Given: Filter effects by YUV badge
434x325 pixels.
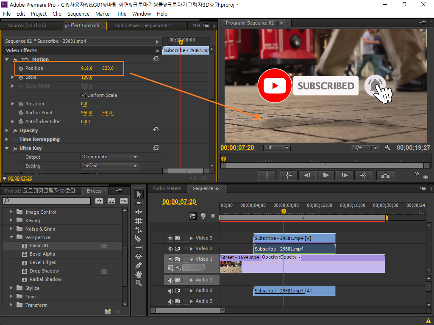Looking at the screenshot, I should point(123,201).
